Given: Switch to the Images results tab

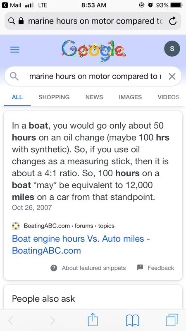Looking at the screenshot, I should coord(130,97).
